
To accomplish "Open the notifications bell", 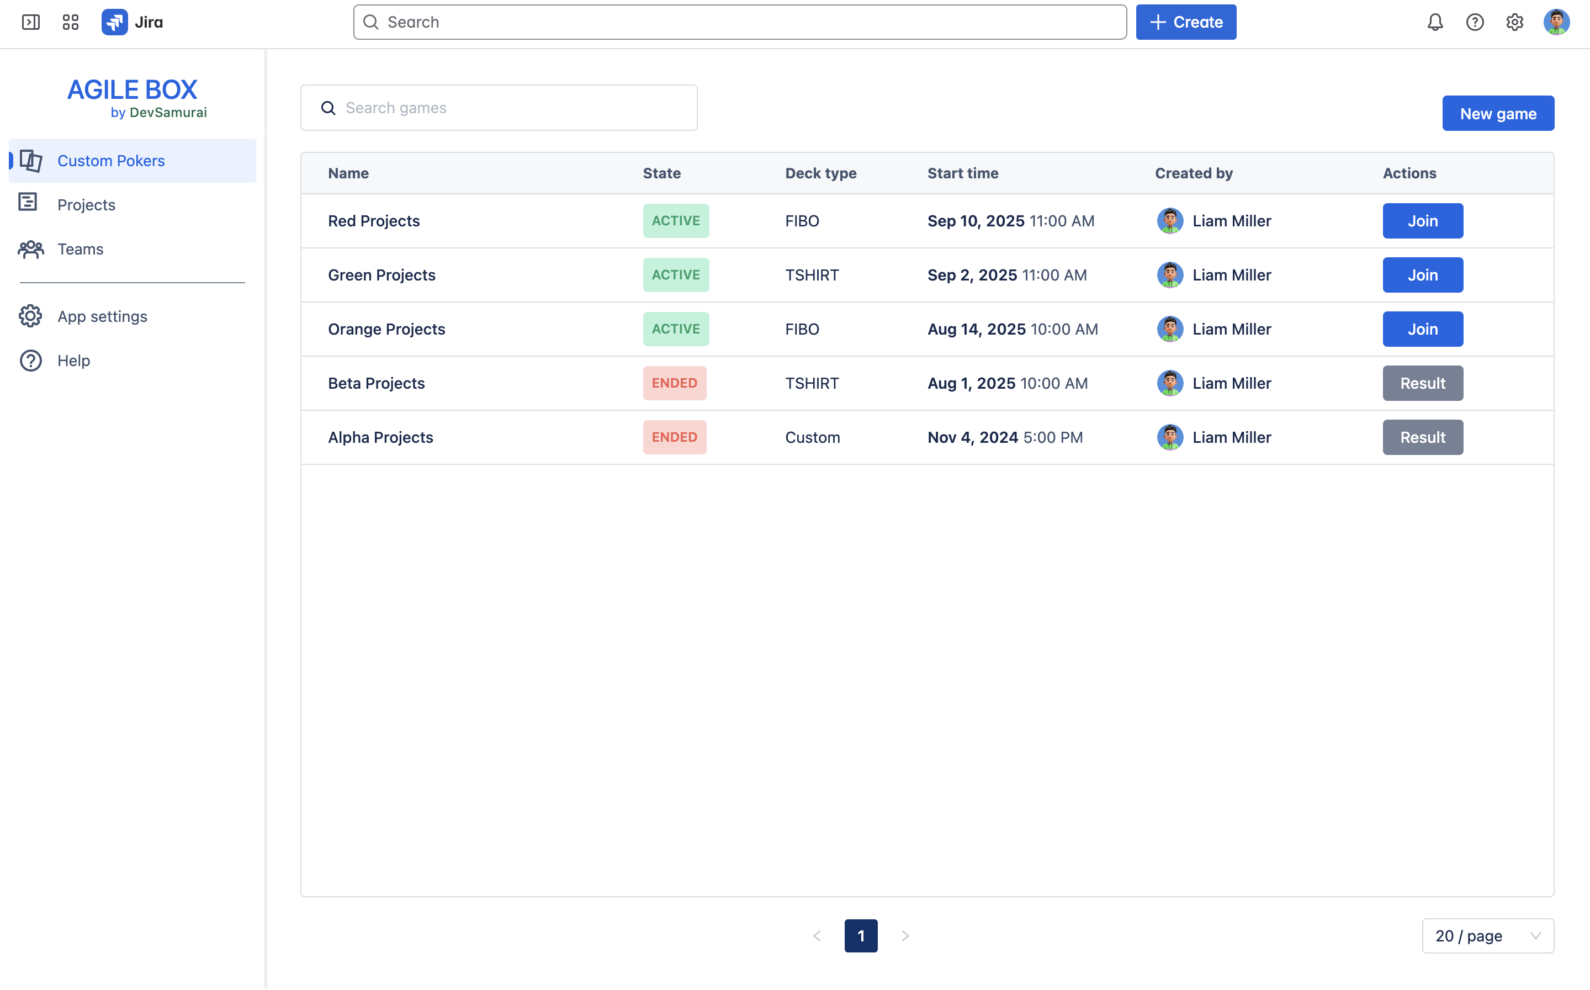I will 1435,22.
